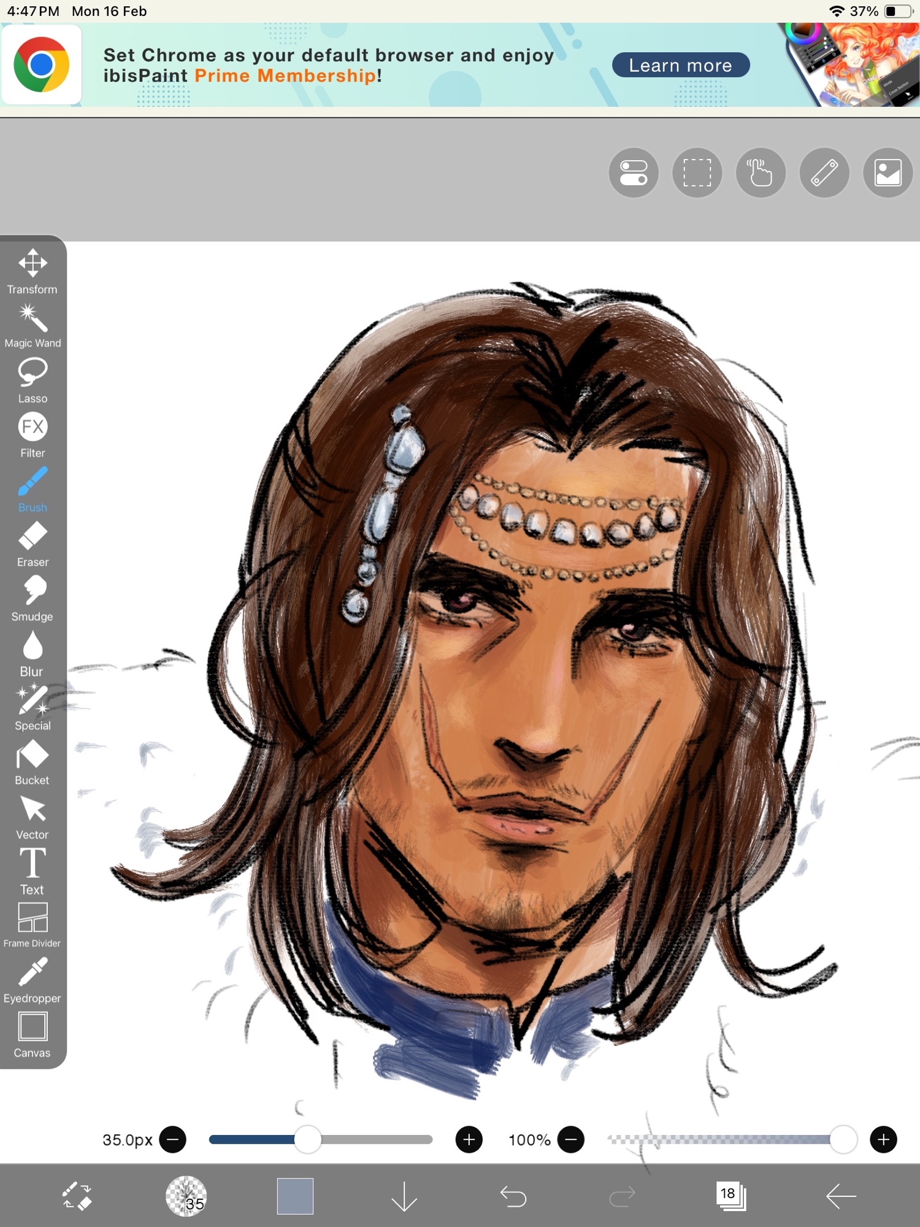Open the ruler tool menu
The image size is (920, 1227).
point(824,172)
